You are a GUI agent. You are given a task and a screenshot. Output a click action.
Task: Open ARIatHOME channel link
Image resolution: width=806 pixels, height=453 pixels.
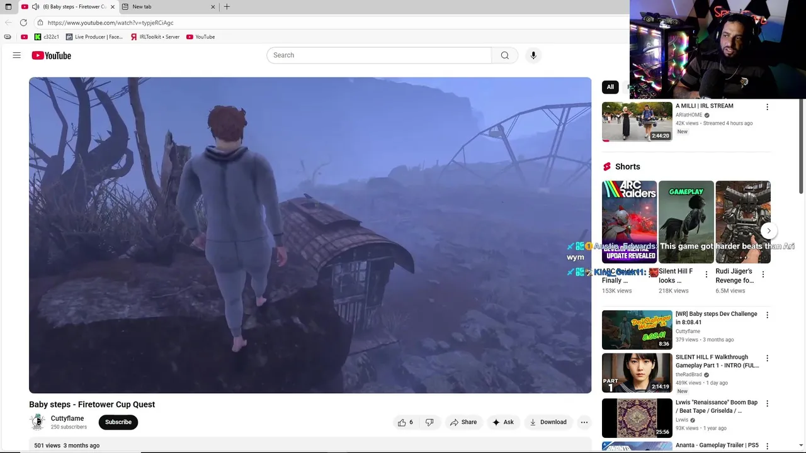pyautogui.click(x=689, y=115)
